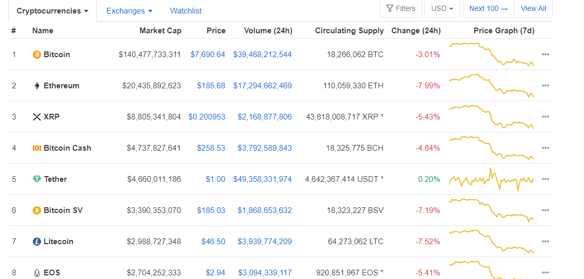This screenshot has width=584, height=279.
Task: Click the Bitcoin SV logo icon
Action: (37, 210)
